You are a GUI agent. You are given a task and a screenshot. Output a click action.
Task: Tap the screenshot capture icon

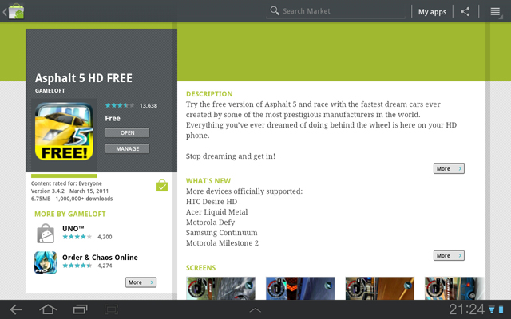click(111, 309)
